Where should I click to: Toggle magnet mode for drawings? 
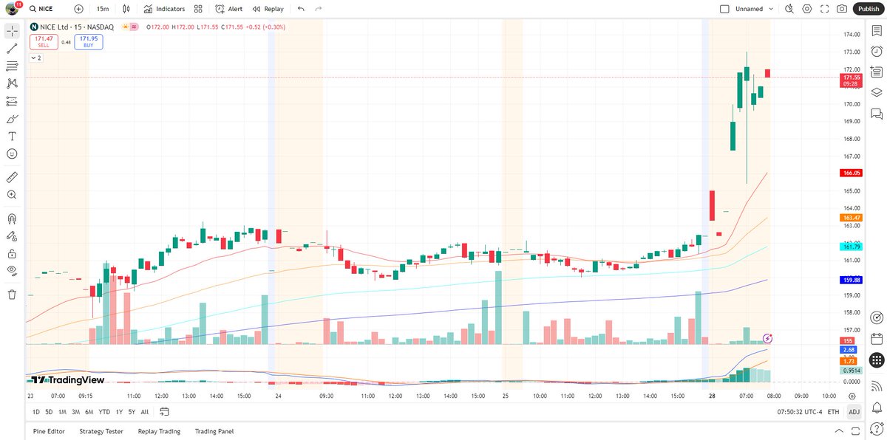pos(12,219)
